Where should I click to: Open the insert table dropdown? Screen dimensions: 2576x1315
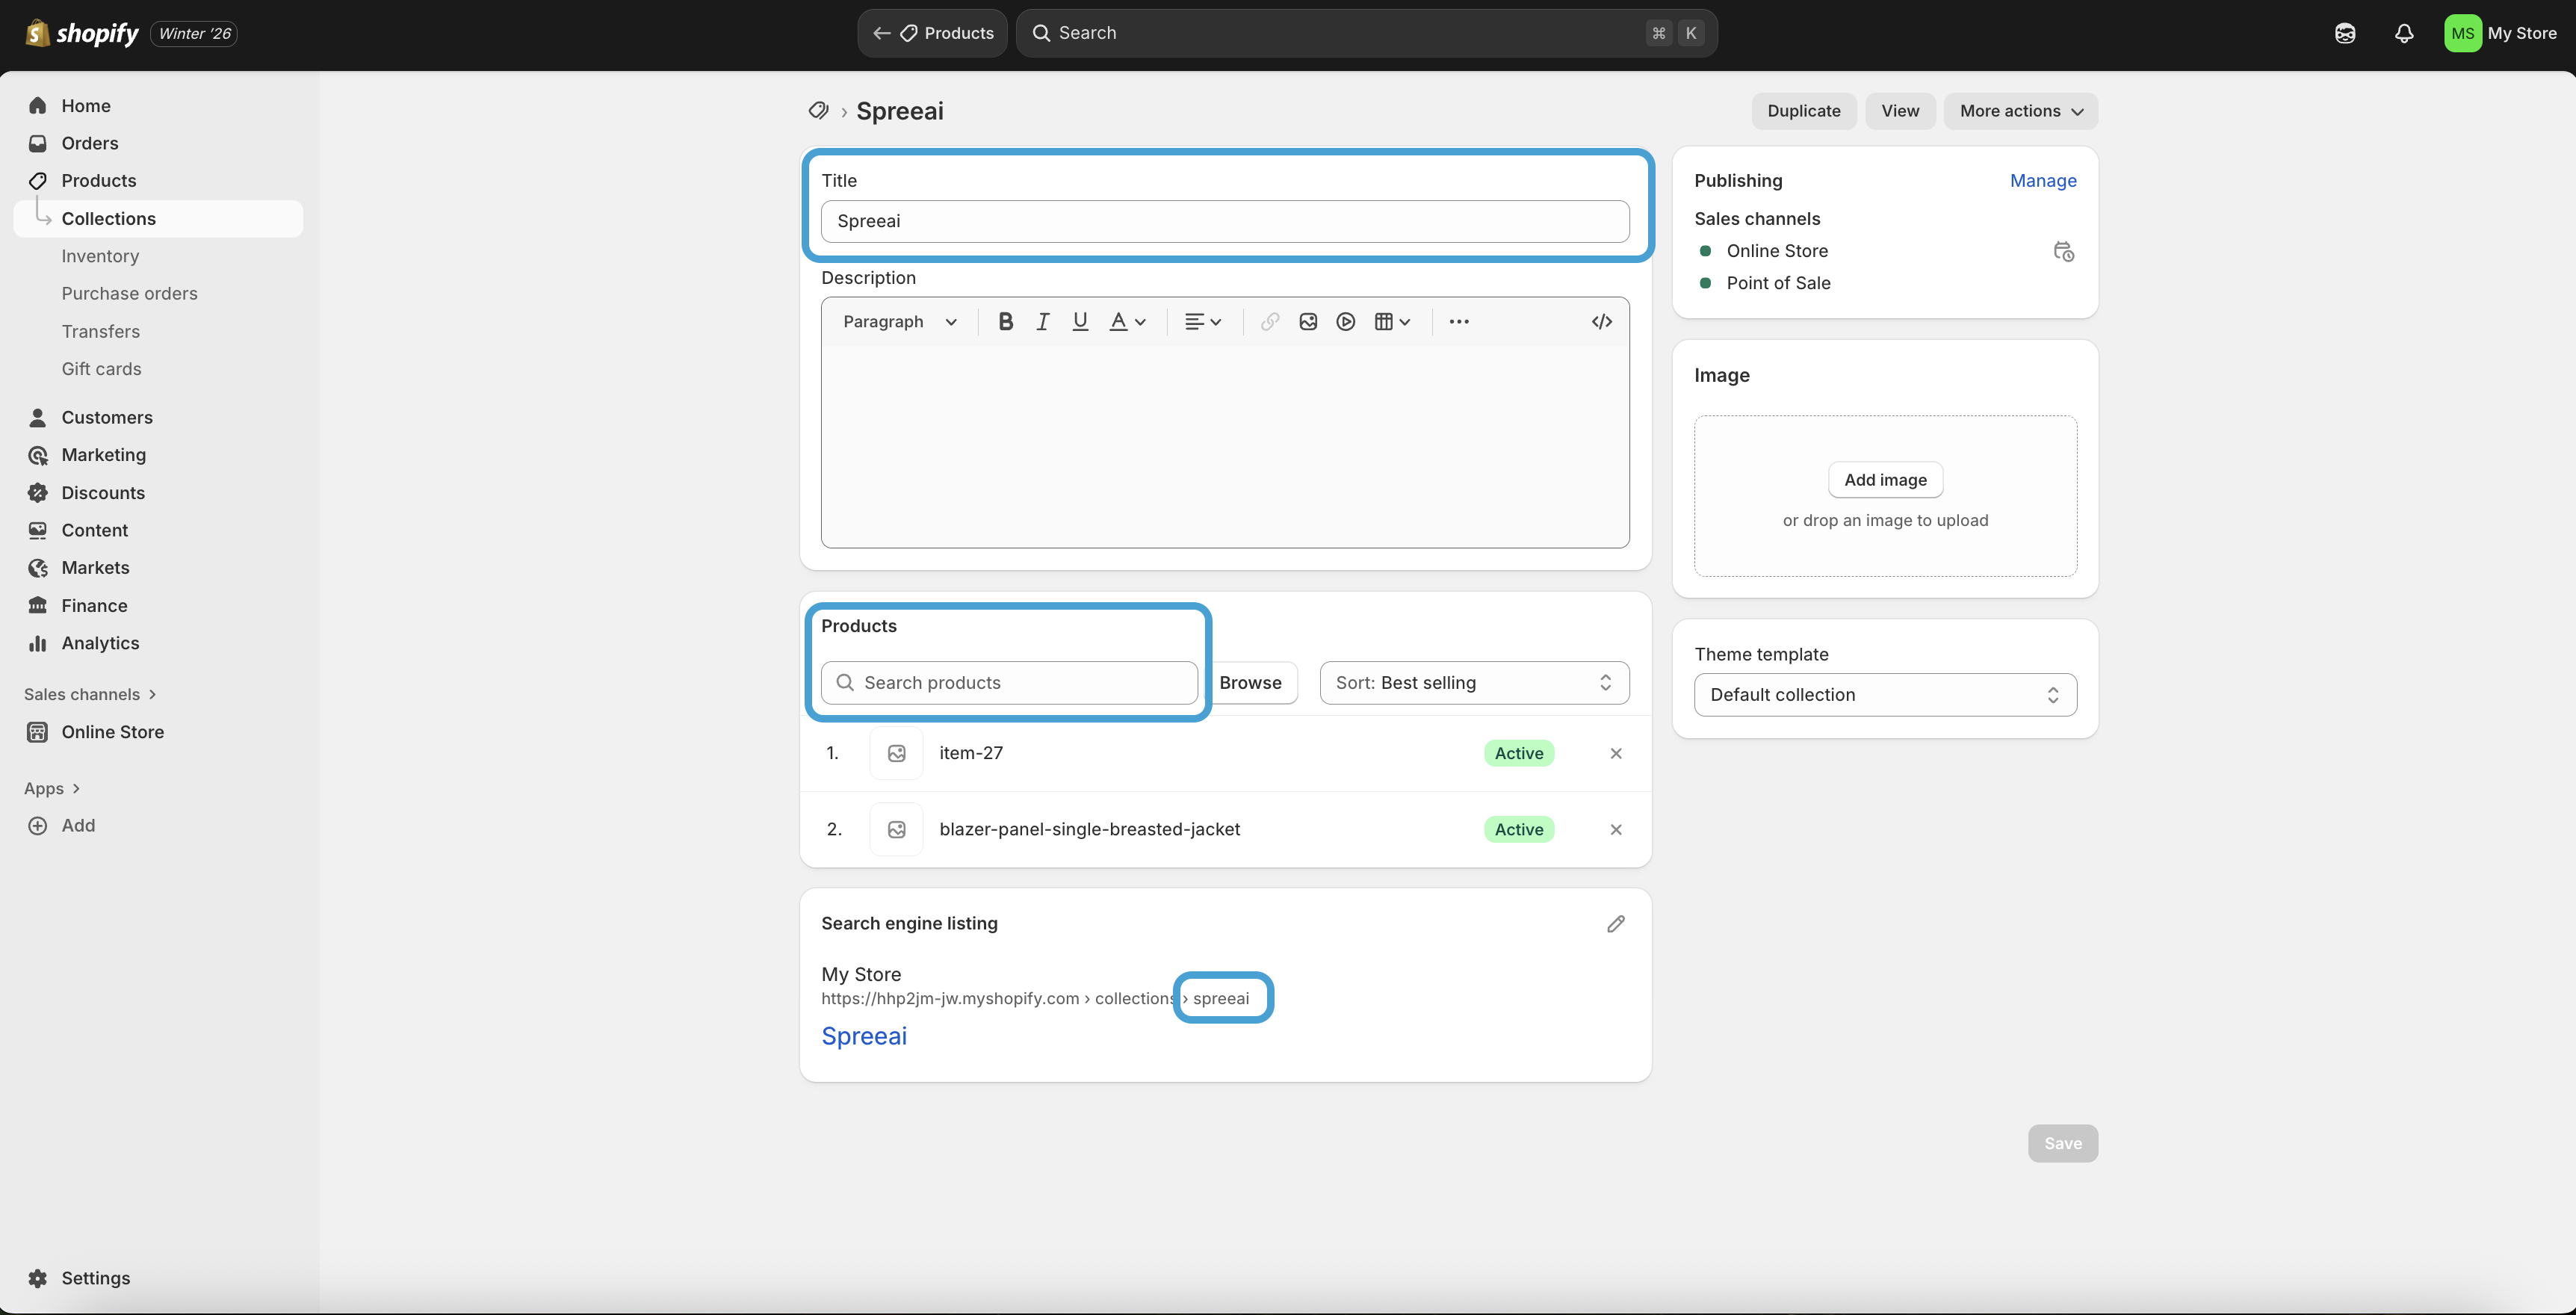(x=1392, y=321)
